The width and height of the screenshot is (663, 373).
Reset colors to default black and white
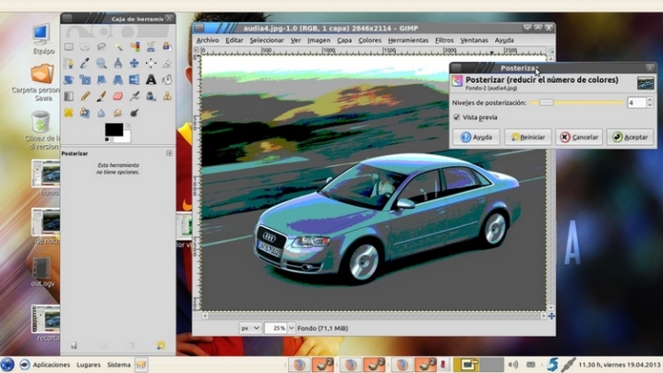tap(107, 140)
